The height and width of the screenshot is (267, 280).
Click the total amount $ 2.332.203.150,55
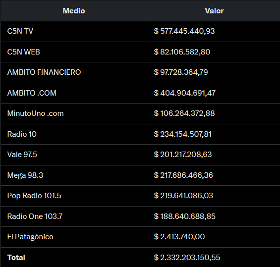(x=187, y=258)
